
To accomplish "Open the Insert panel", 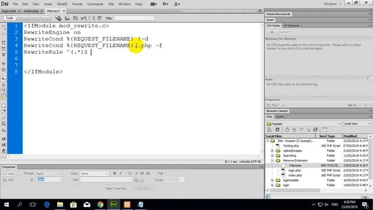I will (x=270, y=20).
